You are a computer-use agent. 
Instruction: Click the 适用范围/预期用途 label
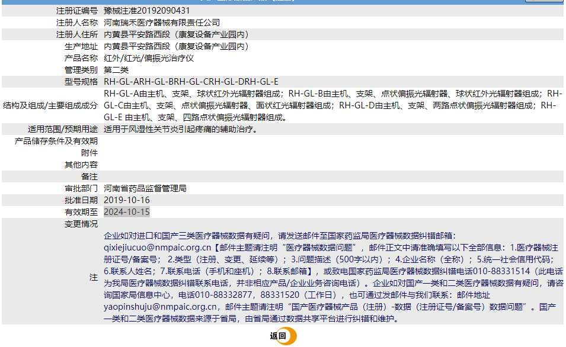[x=63, y=129]
